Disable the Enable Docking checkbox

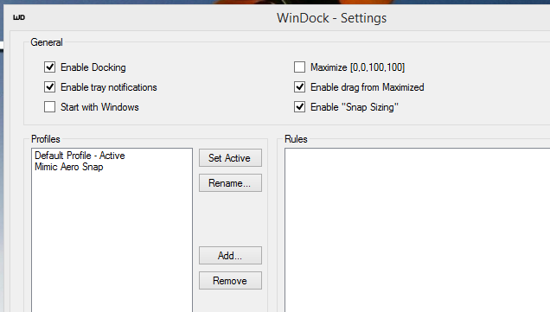50,67
